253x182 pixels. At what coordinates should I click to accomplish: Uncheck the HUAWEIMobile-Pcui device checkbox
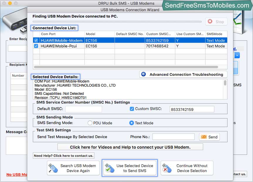point(36,46)
